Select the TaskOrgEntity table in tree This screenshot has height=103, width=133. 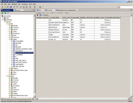click(19, 64)
